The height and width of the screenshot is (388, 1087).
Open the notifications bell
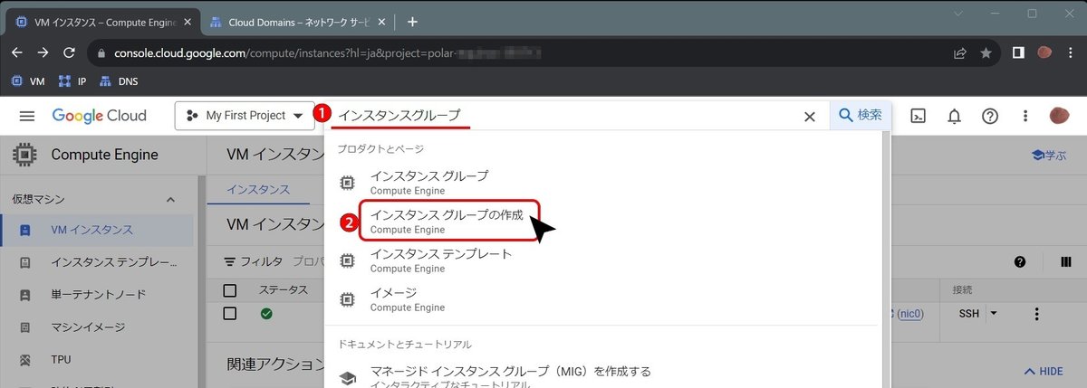click(x=955, y=116)
